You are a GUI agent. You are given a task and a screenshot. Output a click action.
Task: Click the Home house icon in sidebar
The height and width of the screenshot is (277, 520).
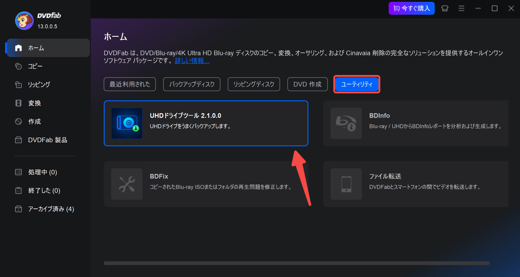(x=18, y=48)
